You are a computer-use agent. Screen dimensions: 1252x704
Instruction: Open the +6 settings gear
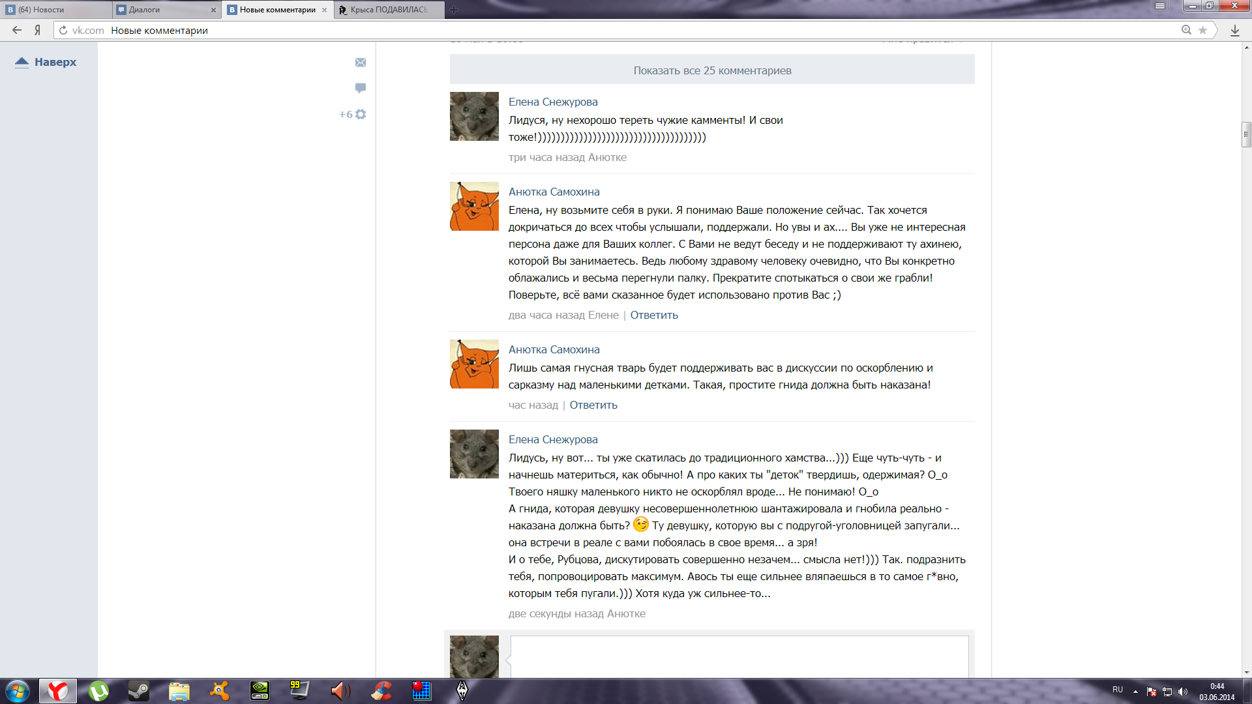[x=361, y=114]
